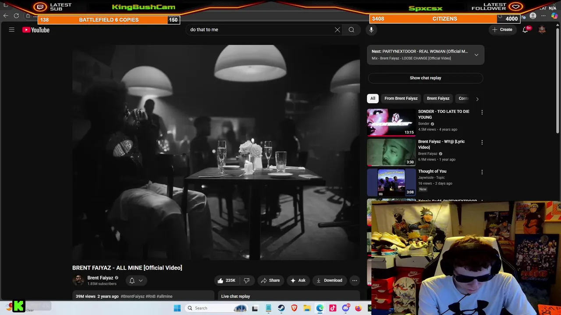Screen dimensions: 561x315
Task: Open the YouTube guide hamburger menu
Action: click(x=12, y=30)
